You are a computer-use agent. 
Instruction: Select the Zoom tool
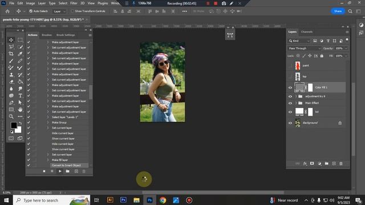coord(11,116)
